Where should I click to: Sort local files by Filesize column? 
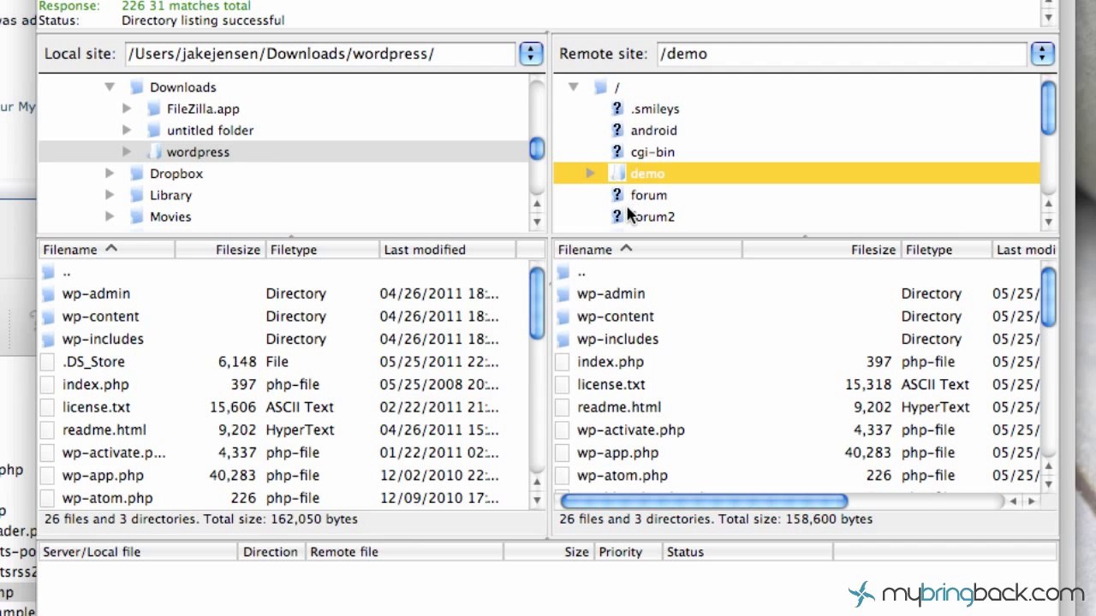pyautogui.click(x=220, y=250)
